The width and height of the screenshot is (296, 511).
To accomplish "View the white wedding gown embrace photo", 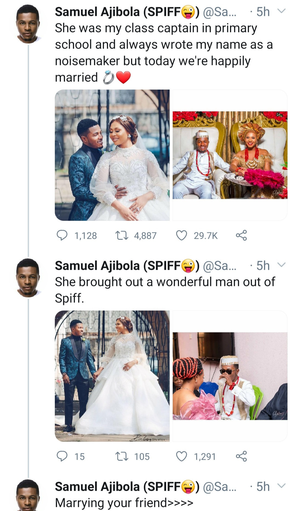I will coord(112,155).
